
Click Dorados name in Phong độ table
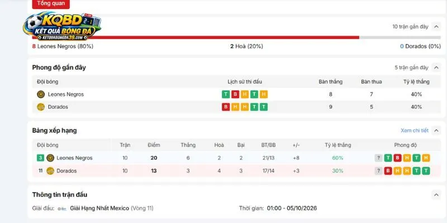click(58, 107)
